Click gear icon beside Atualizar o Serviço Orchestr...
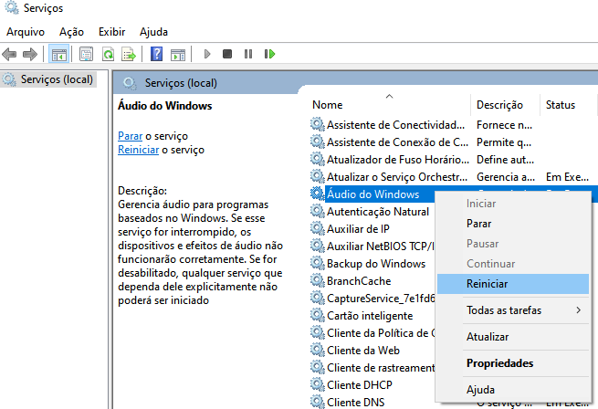Viewport: 598px width, 409px height. [x=318, y=176]
